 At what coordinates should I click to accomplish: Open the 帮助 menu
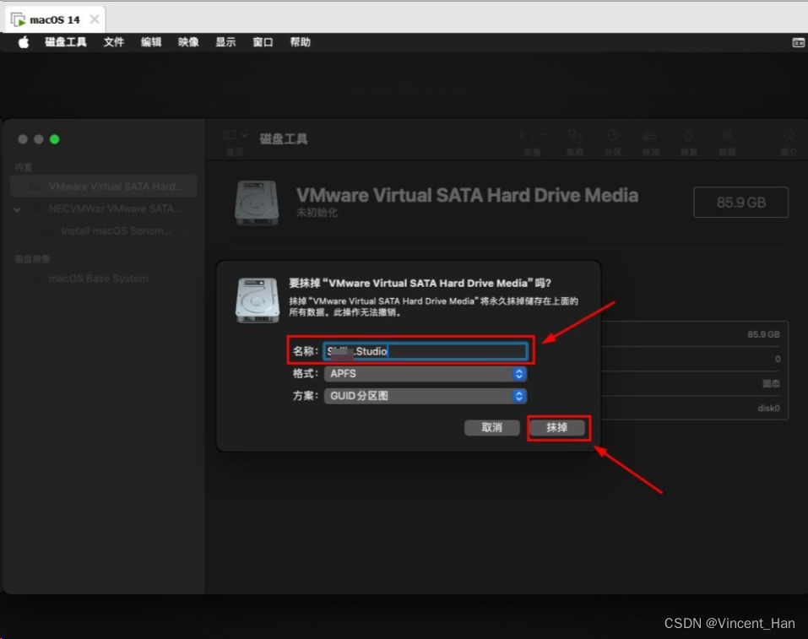300,42
